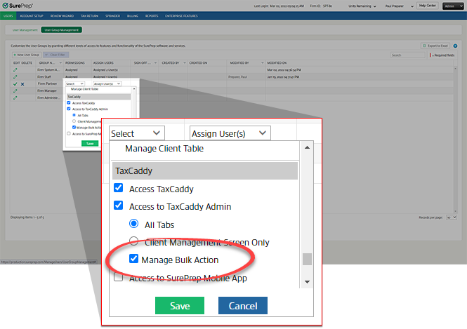Open the Admin dropdown

coord(453,6)
